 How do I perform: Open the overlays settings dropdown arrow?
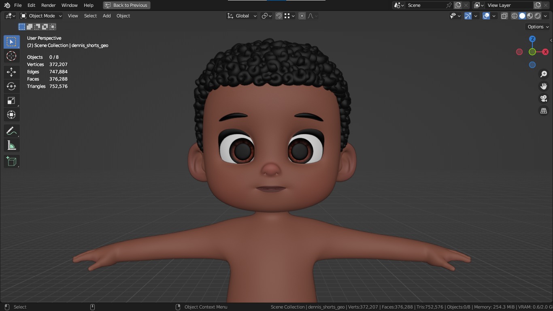(x=494, y=16)
